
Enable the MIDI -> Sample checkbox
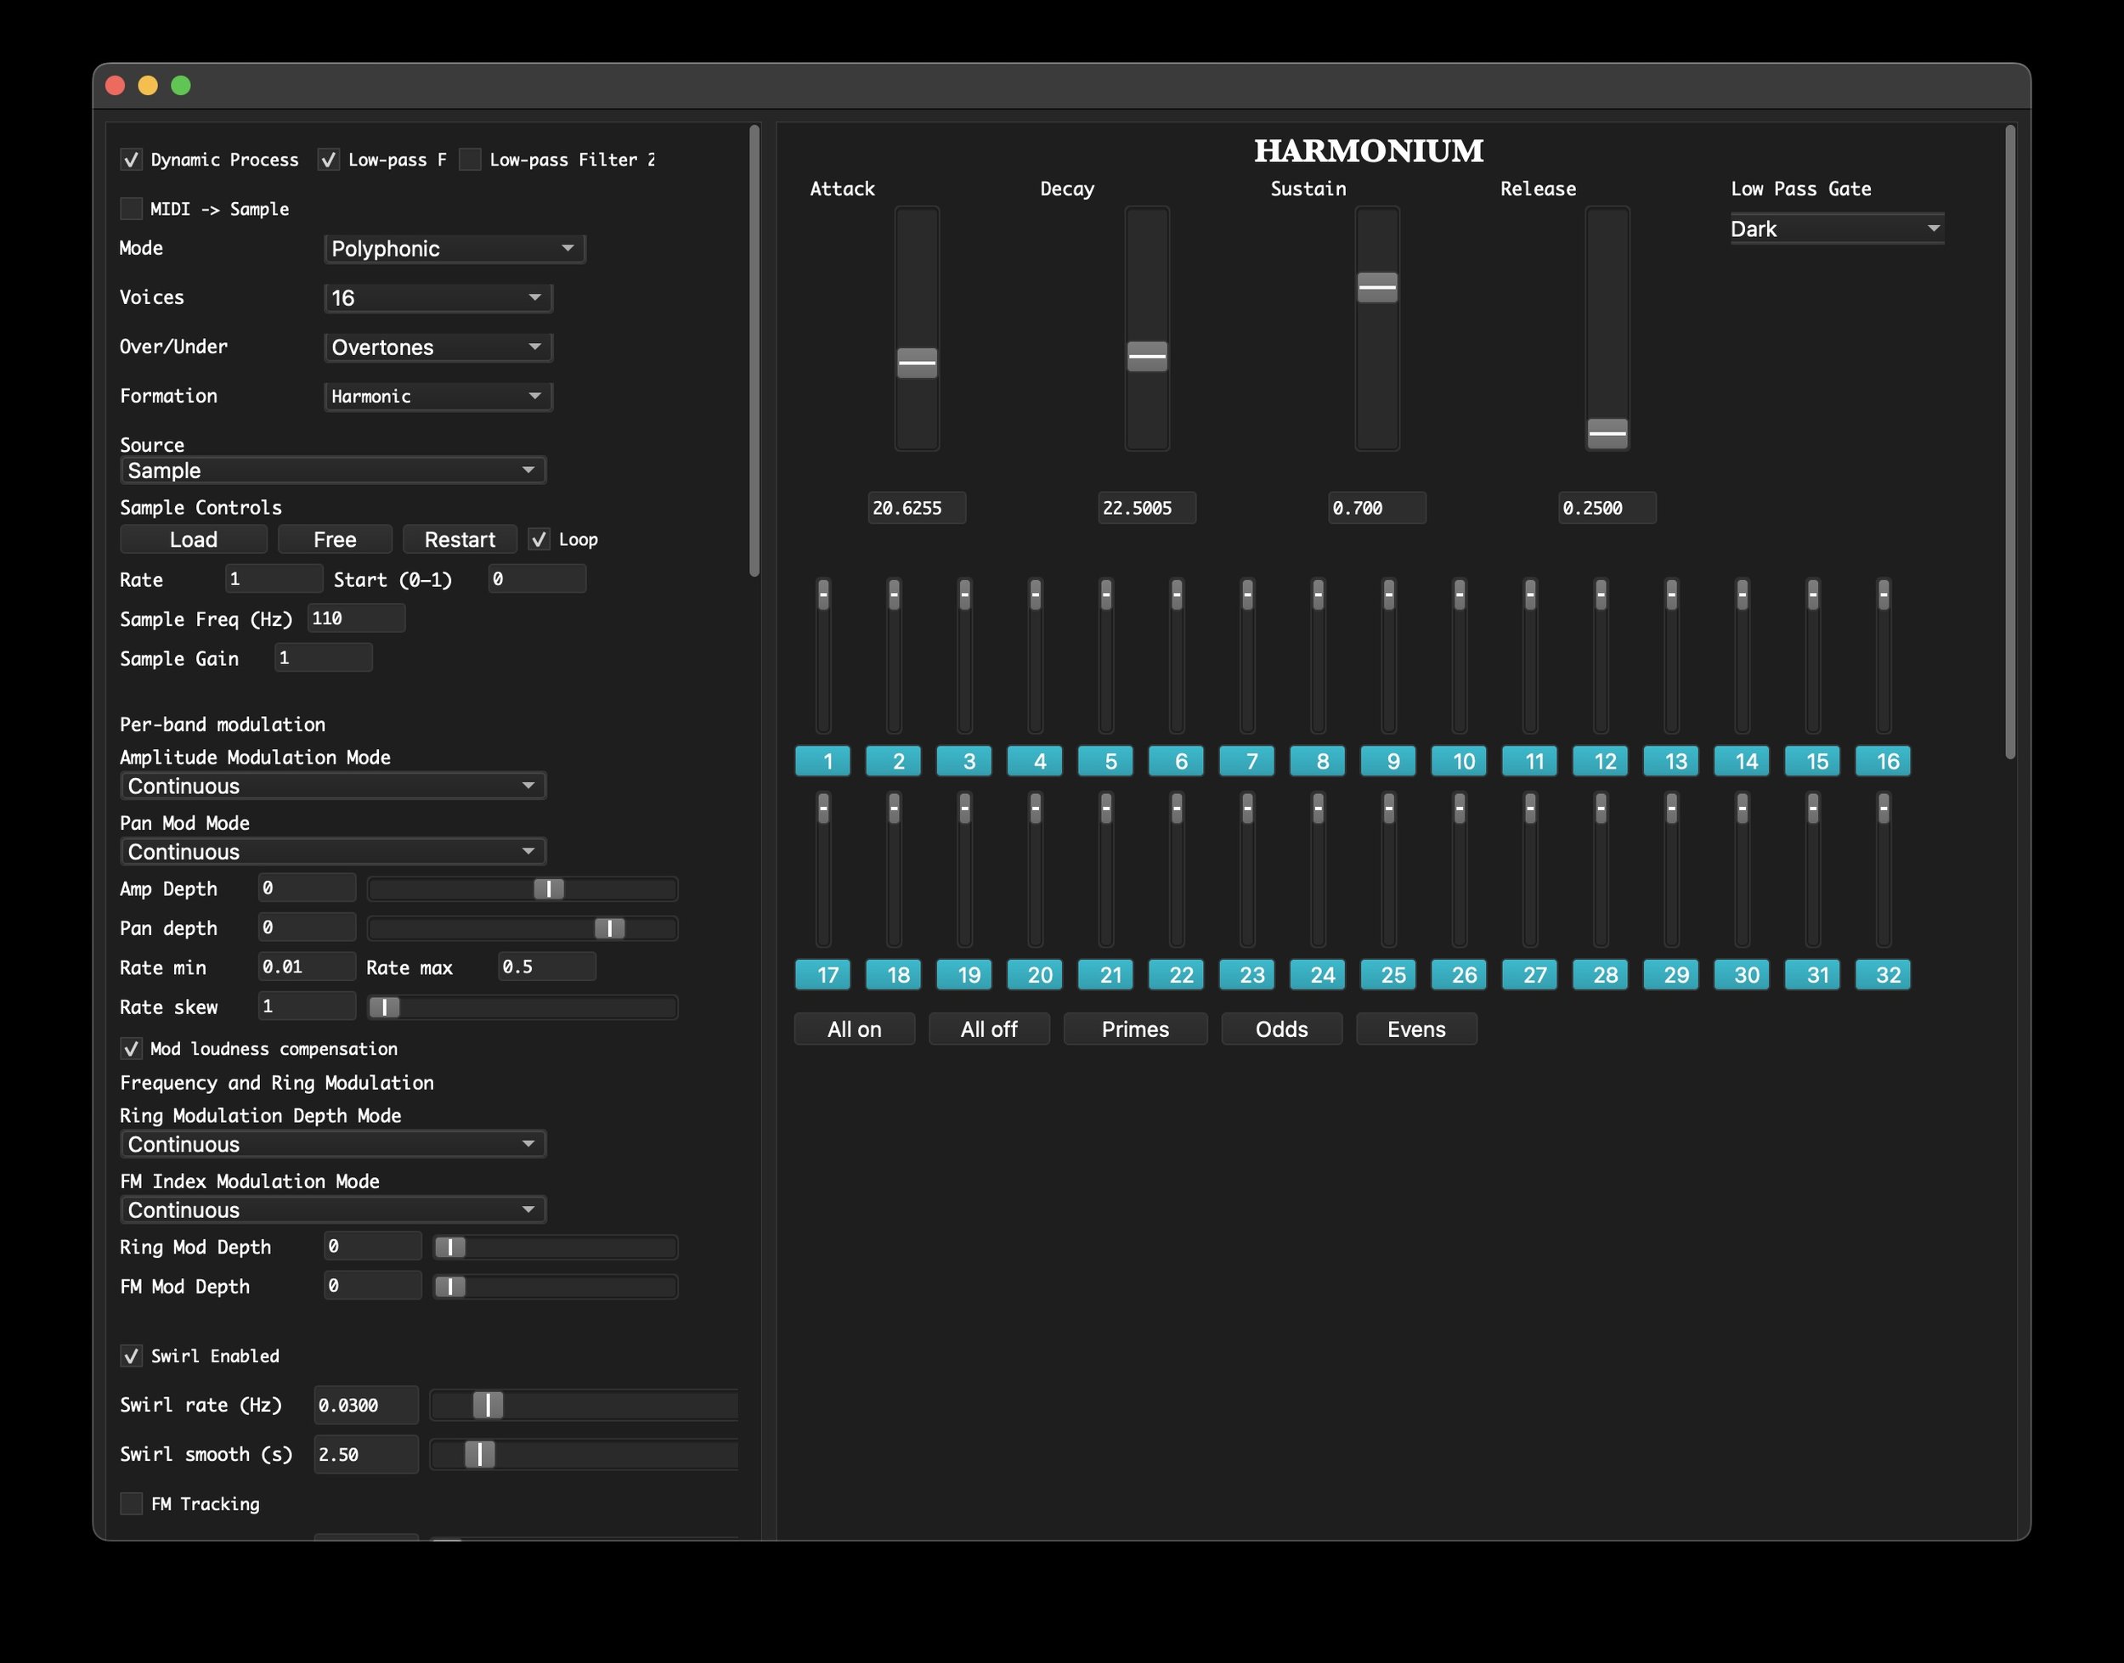(132, 208)
